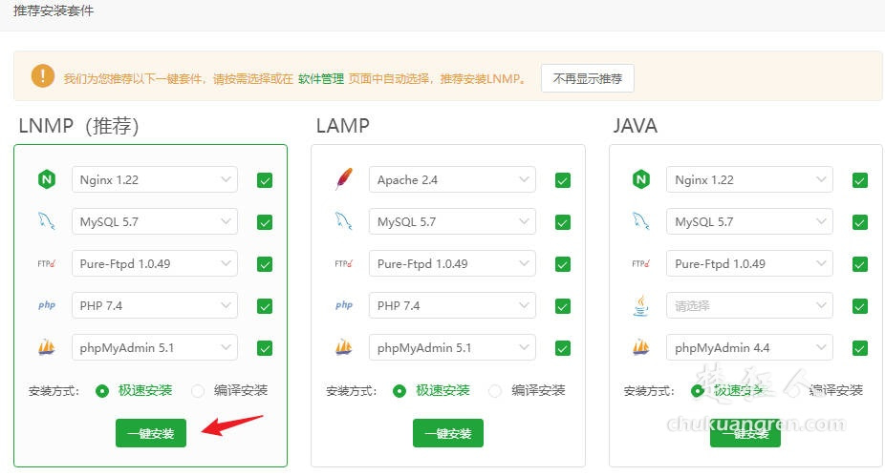
Task: Uncheck the Apache 2.4 checkbox in LAMP
Action: click(x=563, y=180)
